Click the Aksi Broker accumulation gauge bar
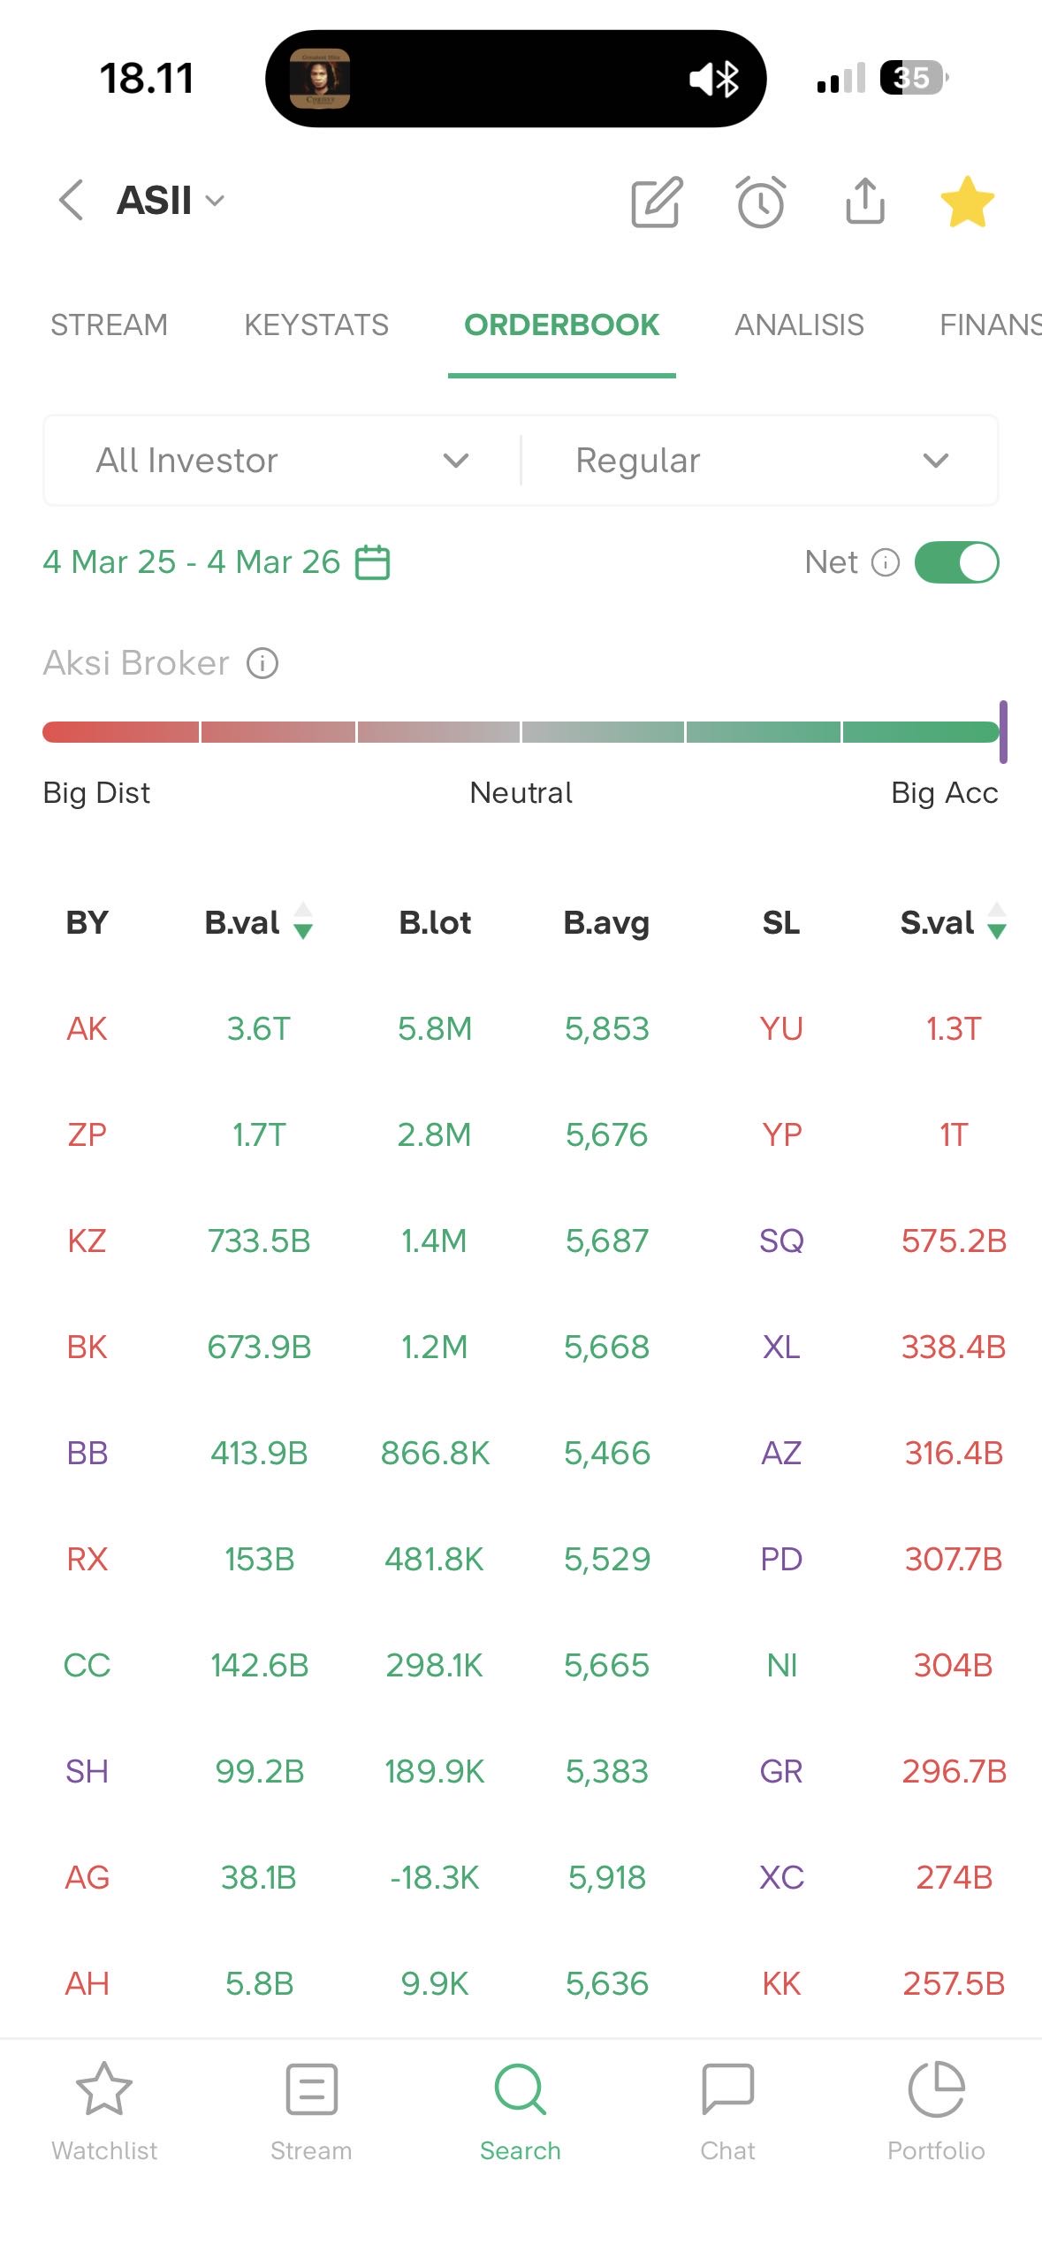The height and width of the screenshot is (2260, 1042). [521, 732]
